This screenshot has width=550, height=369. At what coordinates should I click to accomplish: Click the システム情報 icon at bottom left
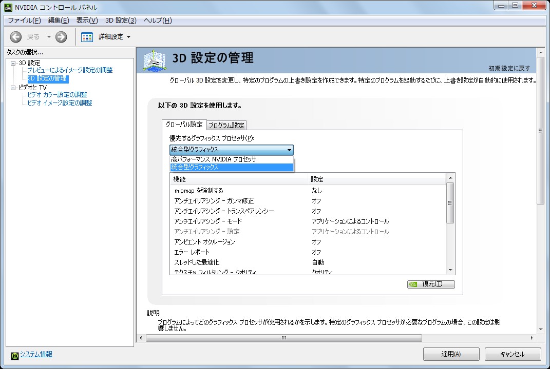point(15,356)
